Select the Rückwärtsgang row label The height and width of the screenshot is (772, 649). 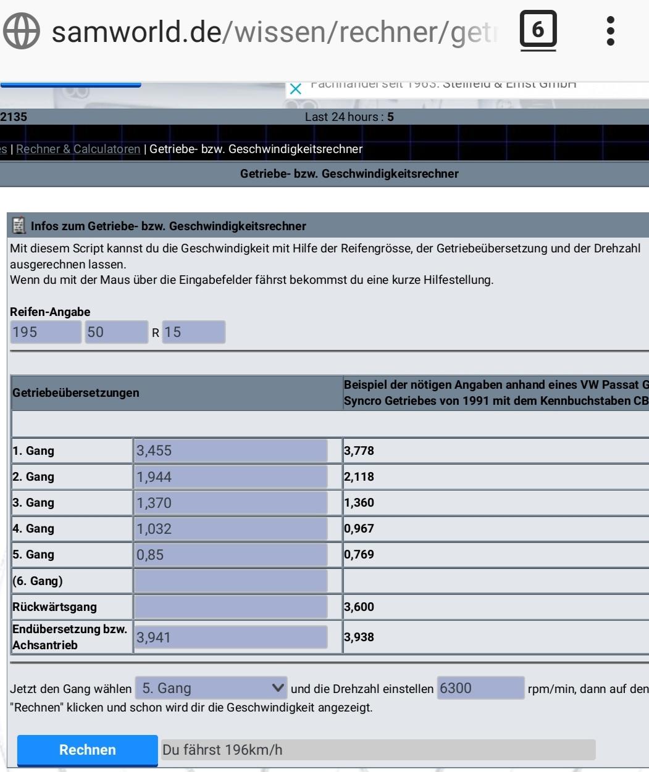pos(55,607)
